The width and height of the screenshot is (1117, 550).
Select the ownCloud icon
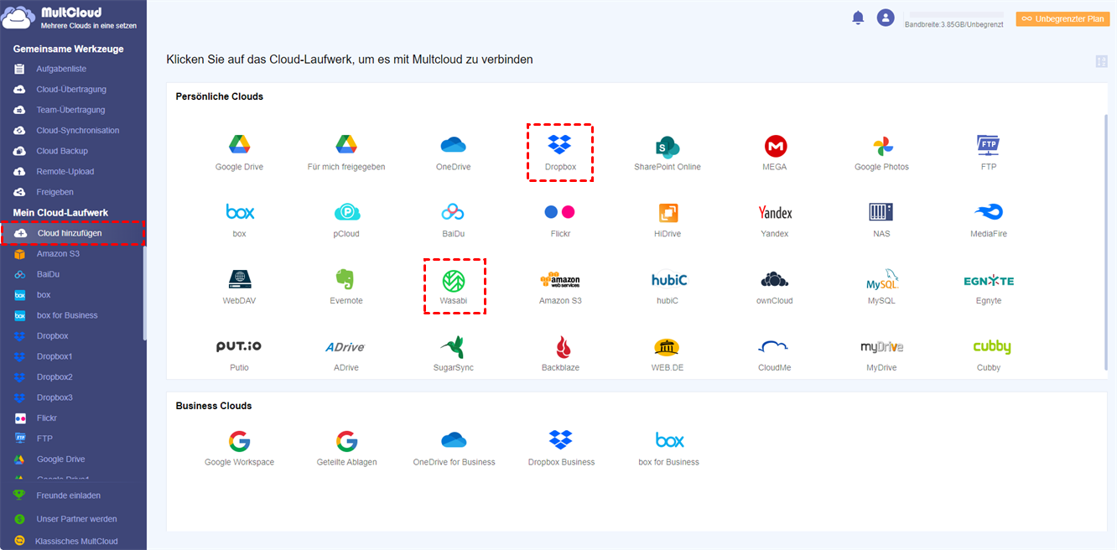tap(775, 279)
